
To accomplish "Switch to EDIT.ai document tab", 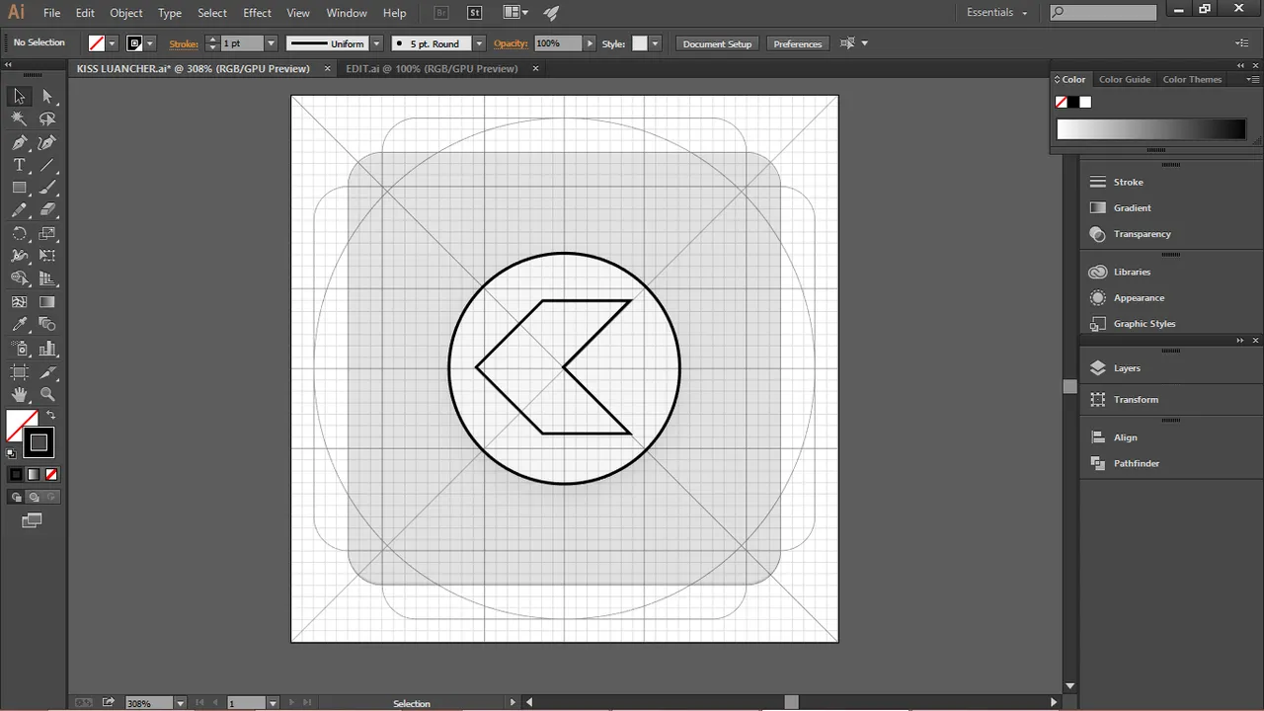I will (432, 68).
